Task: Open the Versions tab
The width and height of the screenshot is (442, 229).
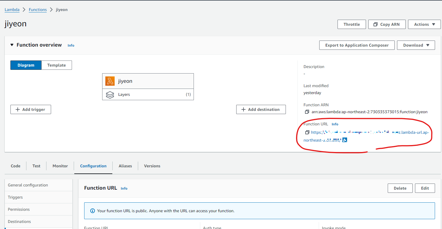Action: (152, 166)
